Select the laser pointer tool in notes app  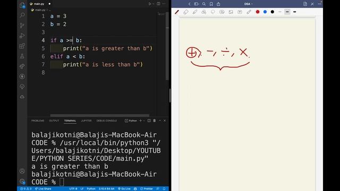[249, 12]
